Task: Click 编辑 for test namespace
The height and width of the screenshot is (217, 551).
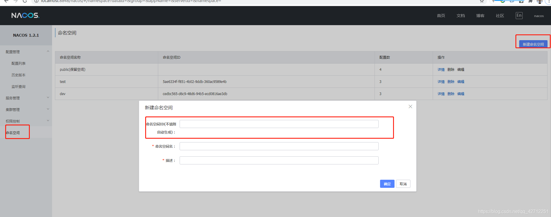Action: (x=460, y=82)
